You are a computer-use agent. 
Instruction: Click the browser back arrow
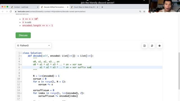point(3,12)
